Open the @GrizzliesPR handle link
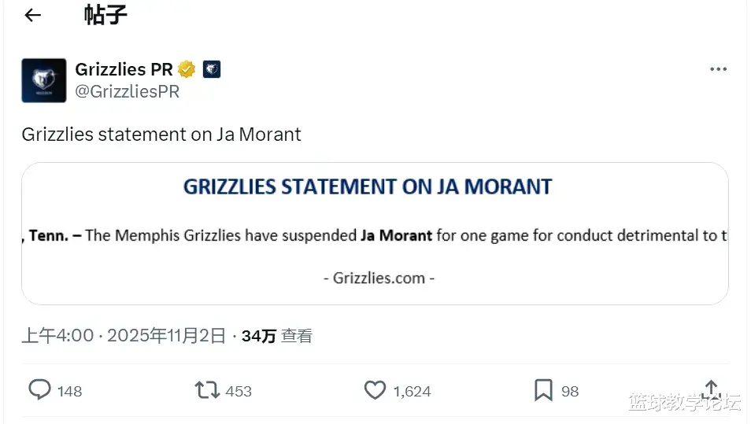 [x=127, y=91]
